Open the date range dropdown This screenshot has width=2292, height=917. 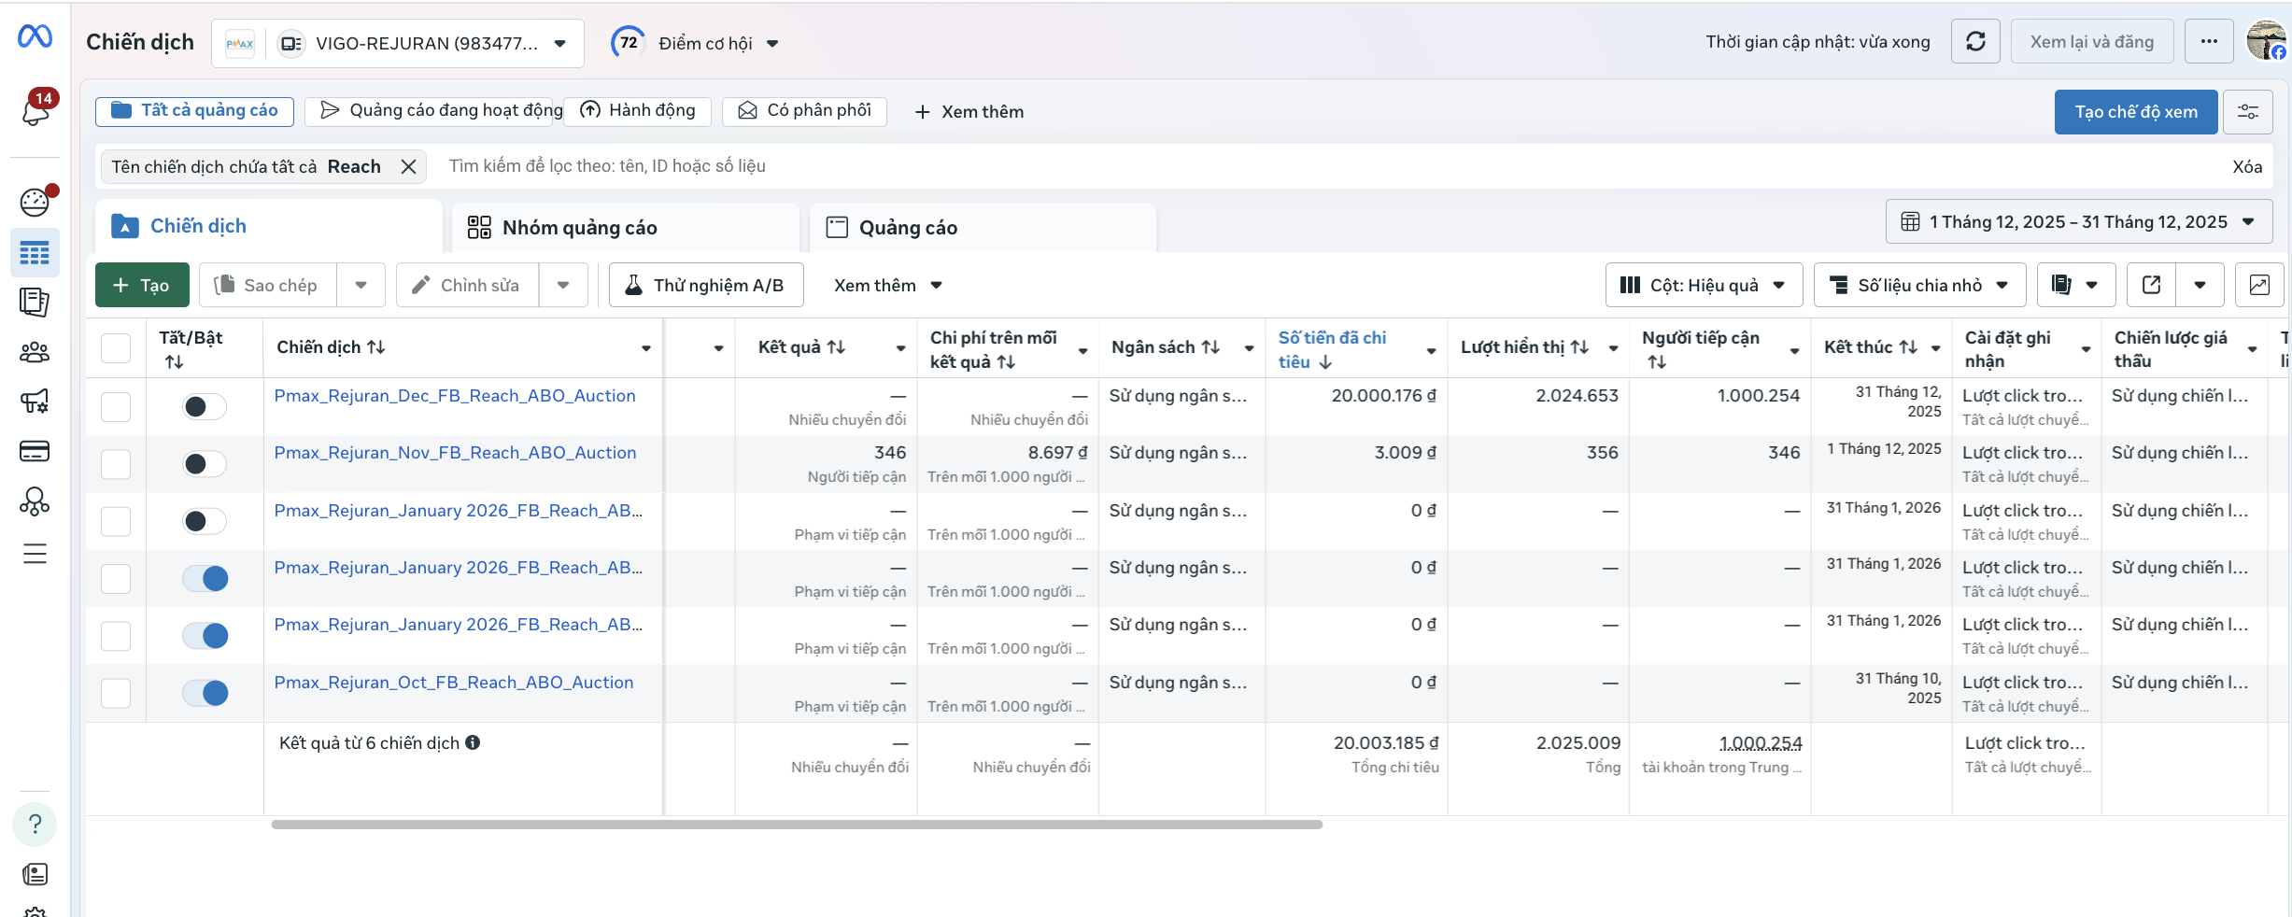pos(2078,222)
